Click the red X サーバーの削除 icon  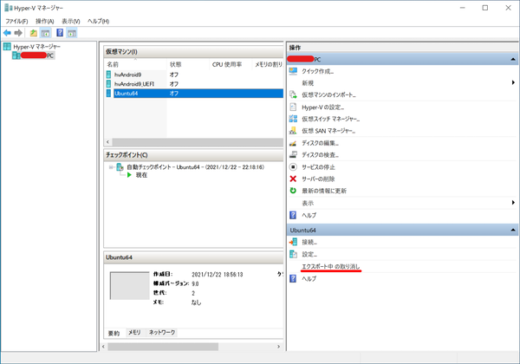coord(293,179)
